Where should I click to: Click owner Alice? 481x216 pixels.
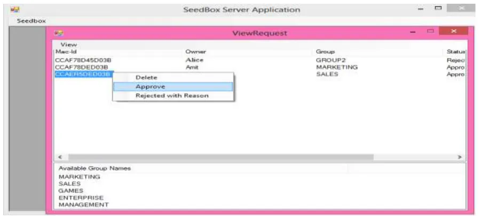pos(194,60)
